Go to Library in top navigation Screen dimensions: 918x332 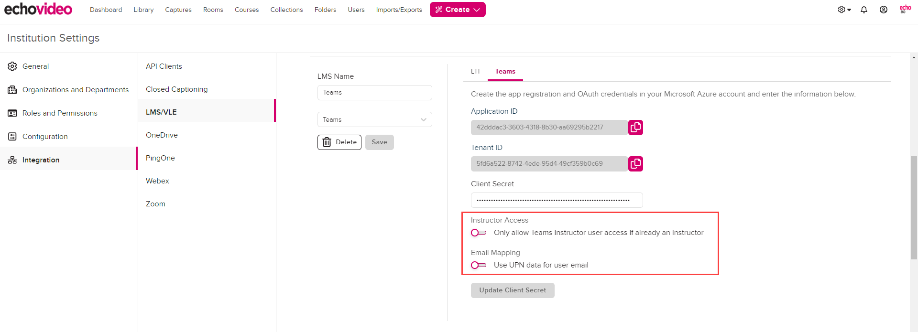(143, 10)
